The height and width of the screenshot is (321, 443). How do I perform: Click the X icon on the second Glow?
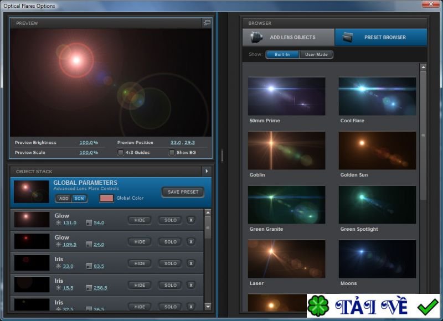[x=190, y=242]
